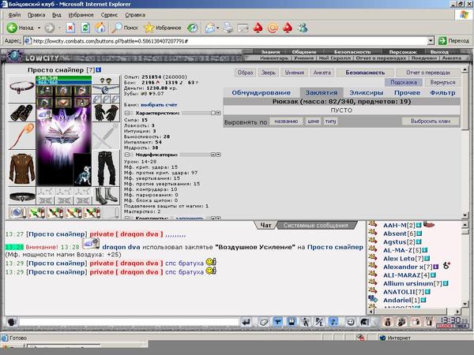474x355 pixels.
Task: Switch to the Эликсиры tab
Action: [366, 92]
